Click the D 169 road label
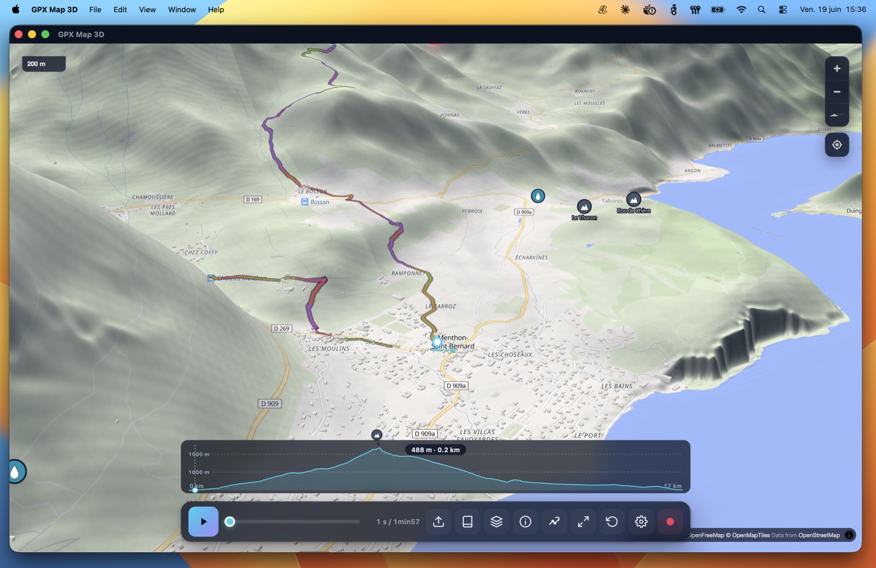Viewport: 876px width, 568px height. [252, 200]
